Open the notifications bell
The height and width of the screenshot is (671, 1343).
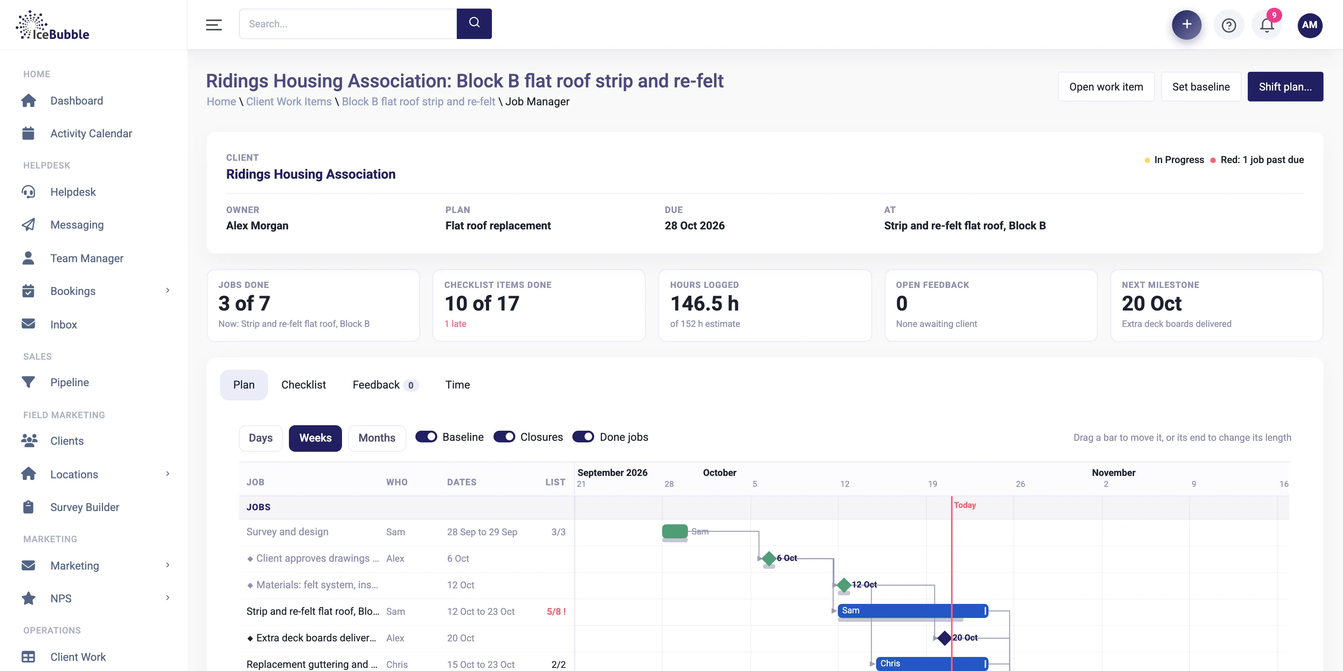[1267, 25]
